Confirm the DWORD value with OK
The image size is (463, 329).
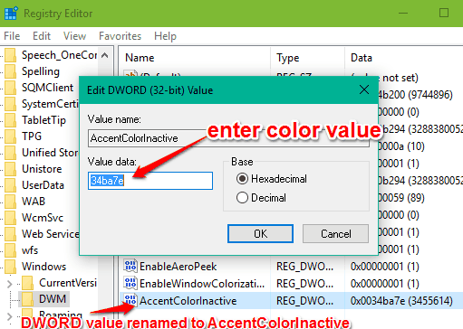tap(260, 233)
